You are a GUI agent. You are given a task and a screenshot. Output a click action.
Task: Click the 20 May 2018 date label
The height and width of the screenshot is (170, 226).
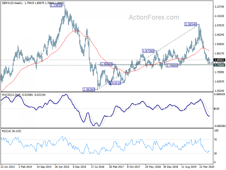(x=153, y=167)
